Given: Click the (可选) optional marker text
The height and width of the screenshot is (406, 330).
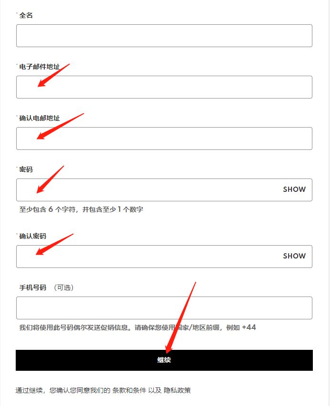Looking at the screenshot, I should (x=64, y=287).
